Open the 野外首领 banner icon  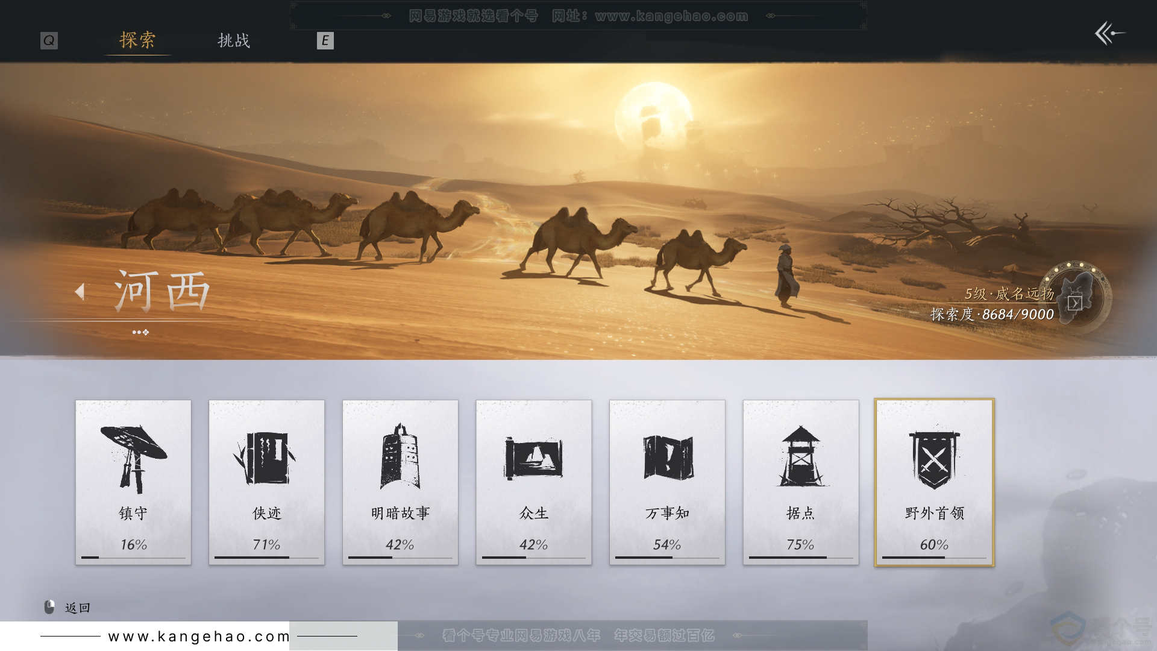[935, 458]
